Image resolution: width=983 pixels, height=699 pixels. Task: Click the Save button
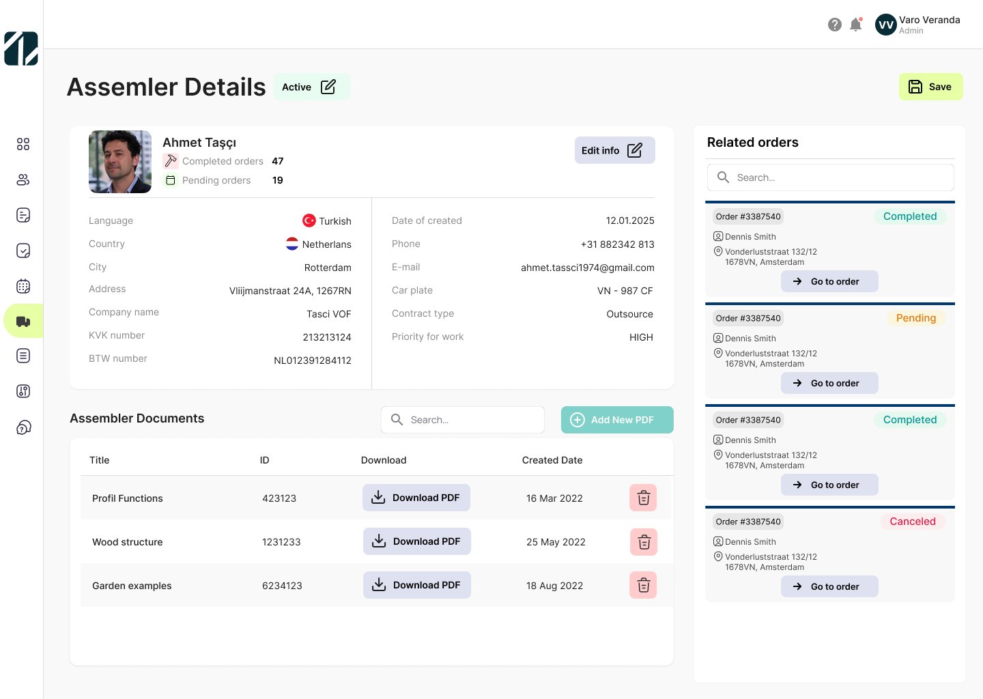[930, 87]
